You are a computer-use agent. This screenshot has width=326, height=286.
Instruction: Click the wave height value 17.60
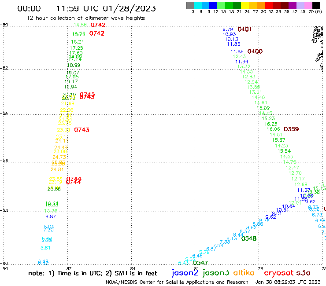(76, 53)
